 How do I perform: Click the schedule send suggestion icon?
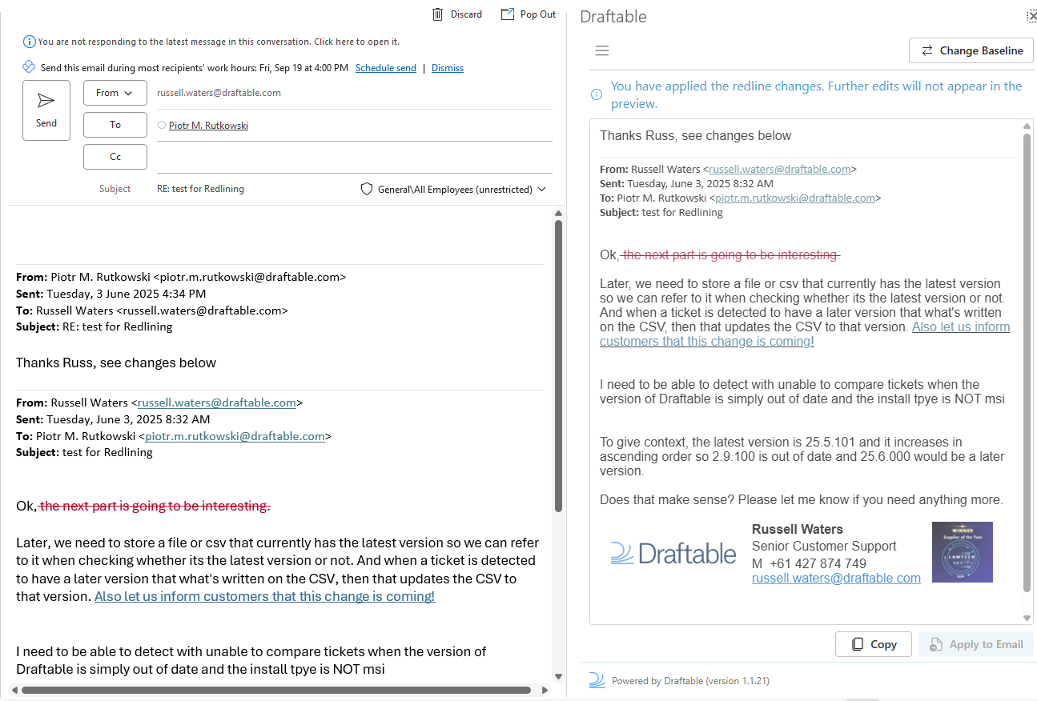[x=28, y=67]
